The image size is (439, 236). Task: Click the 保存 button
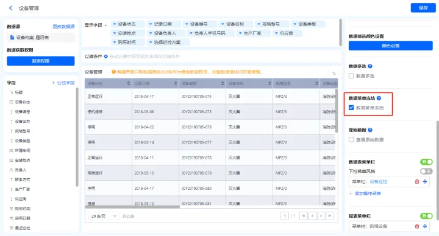coord(423,8)
